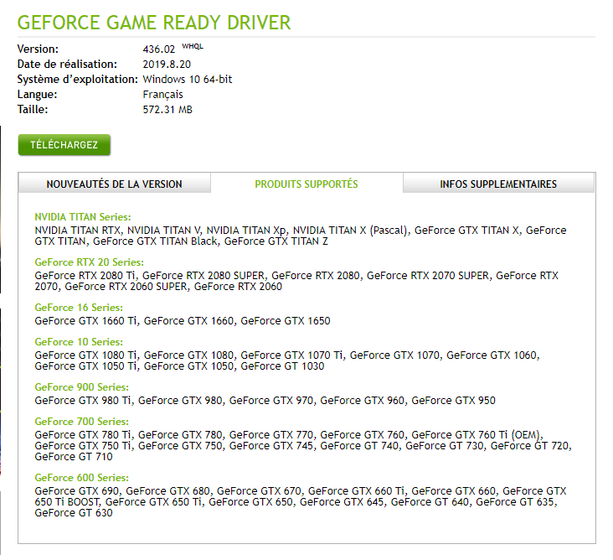Click the GeForce RTX 20 Series: heading
The height and width of the screenshot is (560, 613).
coord(89,262)
